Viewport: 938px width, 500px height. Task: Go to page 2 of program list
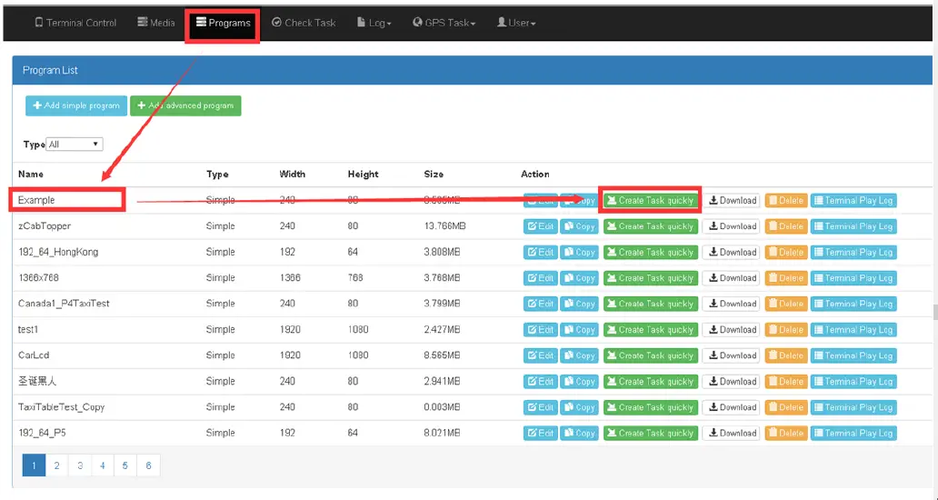(x=56, y=465)
